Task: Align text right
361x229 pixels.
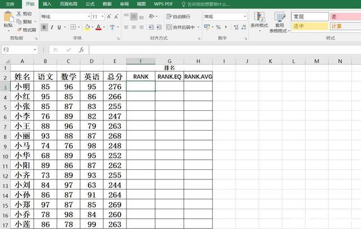Action: tap(142, 27)
